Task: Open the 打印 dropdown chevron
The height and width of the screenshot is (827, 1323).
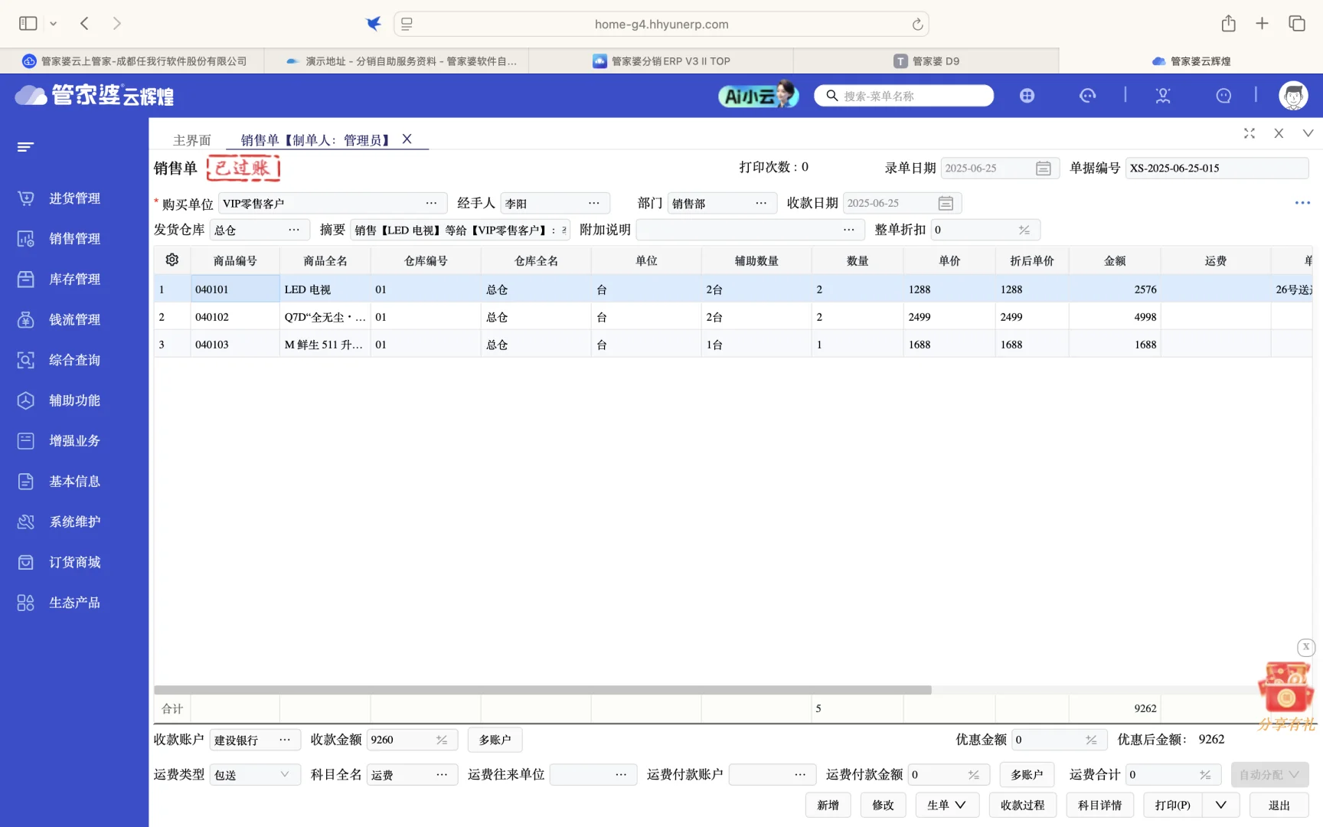Action: 1220,805
